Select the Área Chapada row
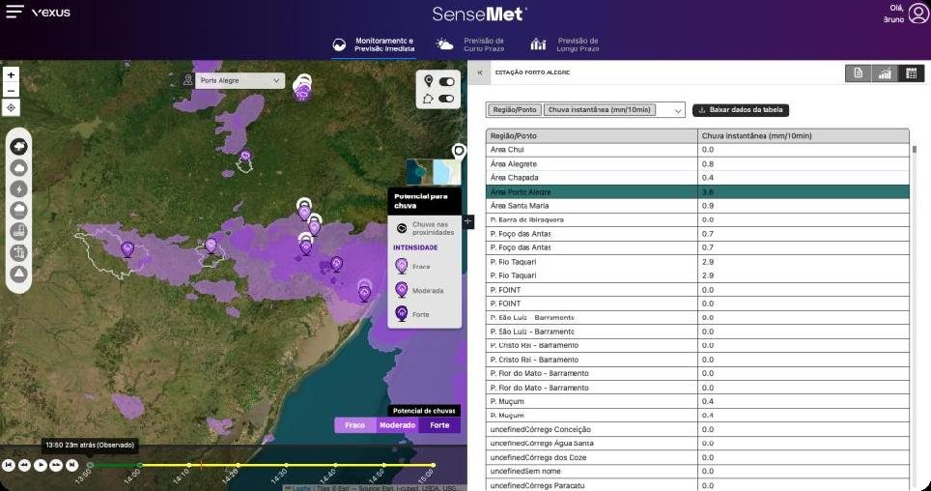931x491 pixels. [x=697, y=178]
